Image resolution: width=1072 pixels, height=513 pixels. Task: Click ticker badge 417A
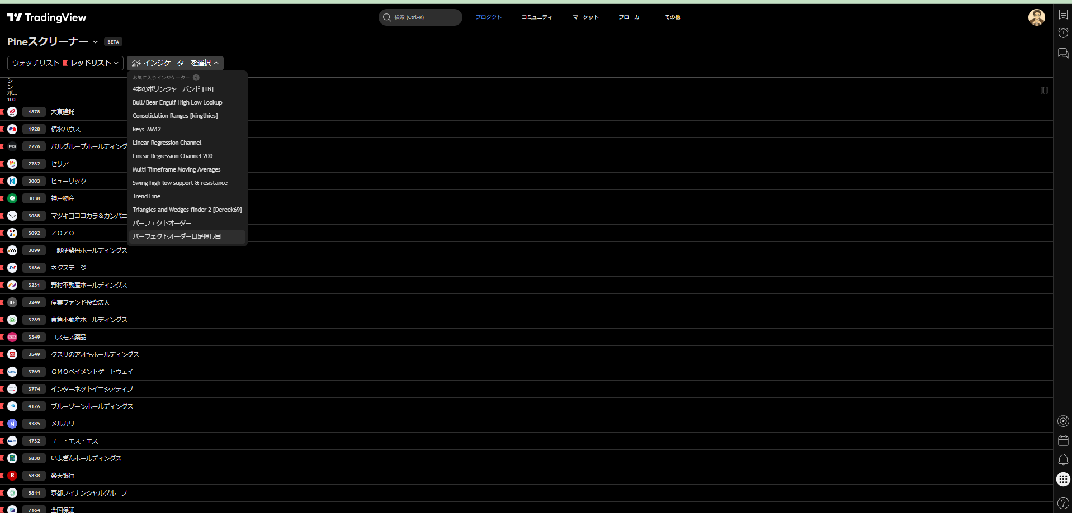[x=34, y=406]
